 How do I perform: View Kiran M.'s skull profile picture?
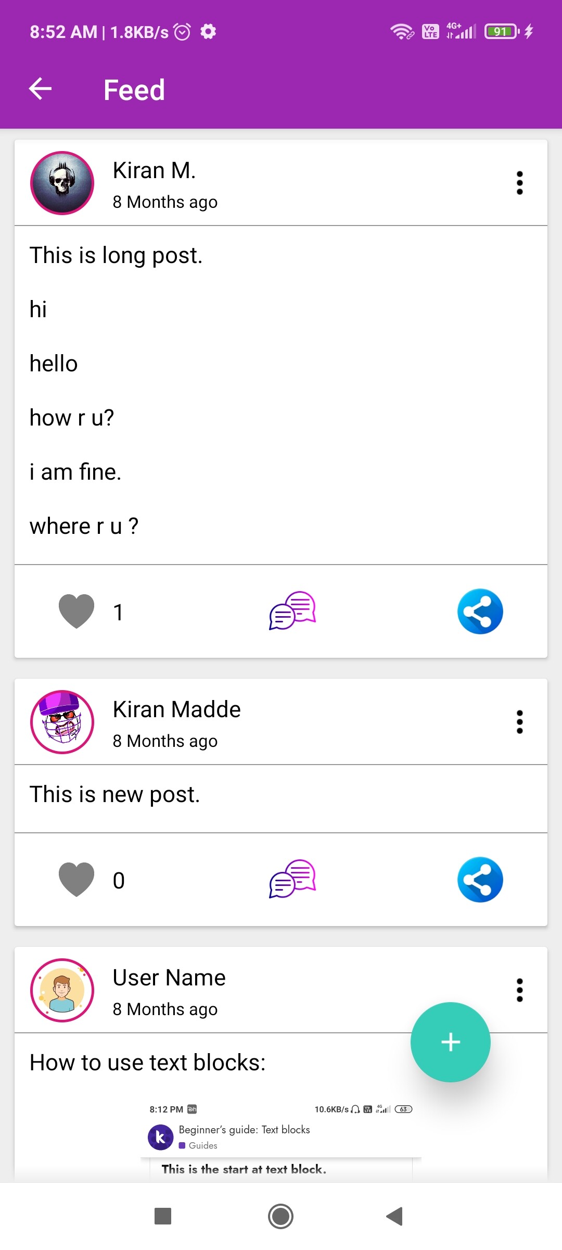tap(62, 183)
